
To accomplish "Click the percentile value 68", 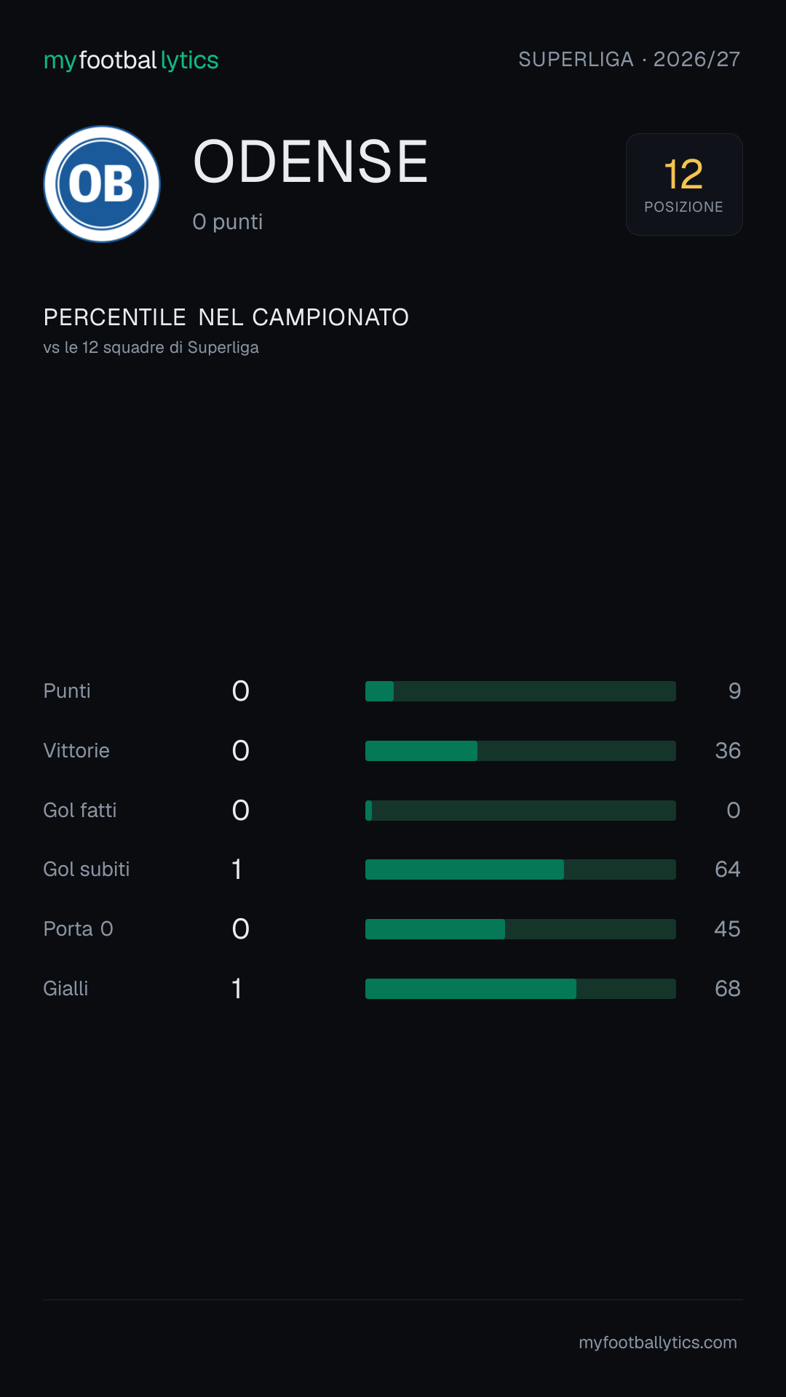I will (728, 989).
